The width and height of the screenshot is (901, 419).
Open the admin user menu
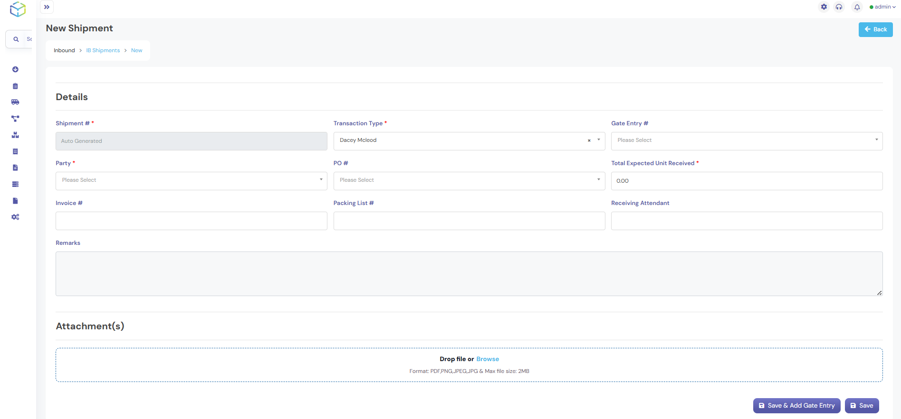(882, 7)
